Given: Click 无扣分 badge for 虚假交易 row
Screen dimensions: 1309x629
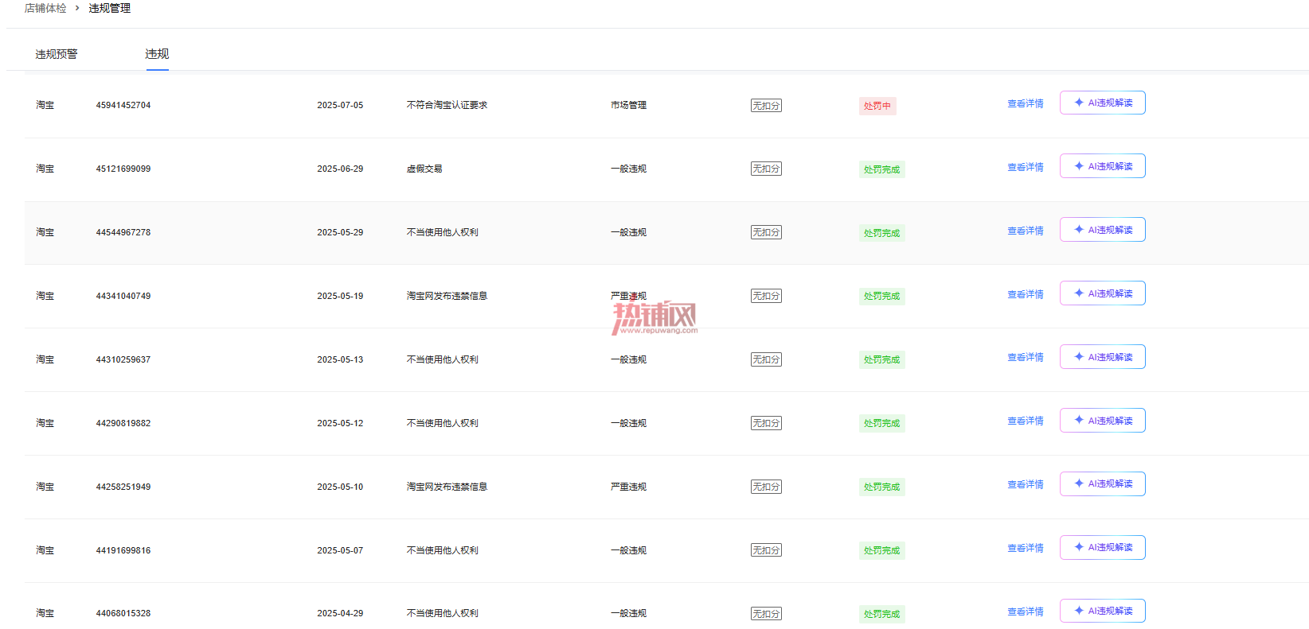Looking at the screenshot, I should [766, 169].
